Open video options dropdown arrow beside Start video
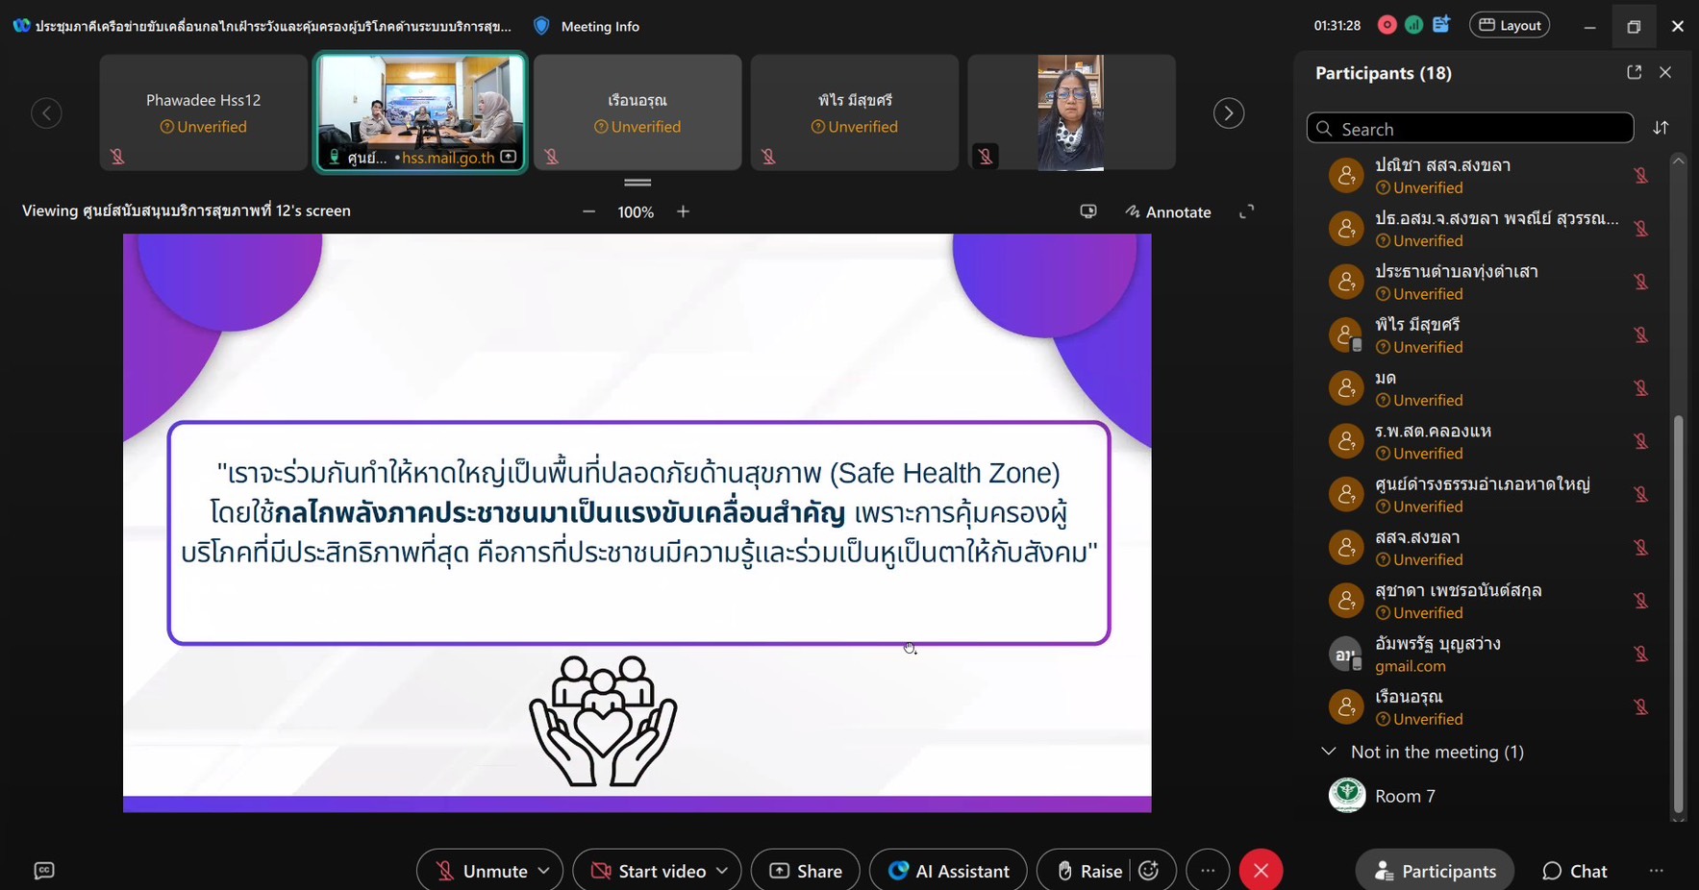The image size is (1699, 890). [722, 871]
